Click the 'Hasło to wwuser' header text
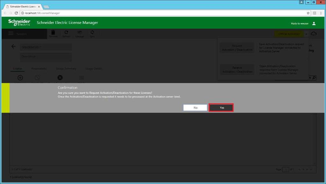This screenshot has width=326, height=184. coord(300,24)
